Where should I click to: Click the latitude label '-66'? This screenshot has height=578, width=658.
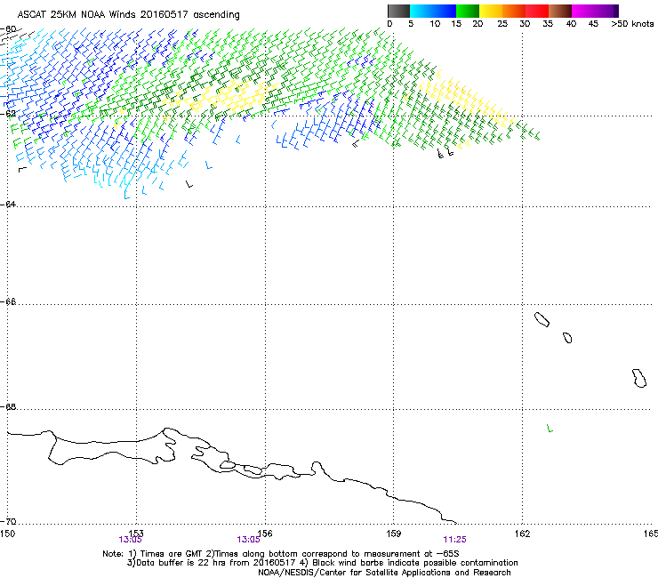pos(9,301)
